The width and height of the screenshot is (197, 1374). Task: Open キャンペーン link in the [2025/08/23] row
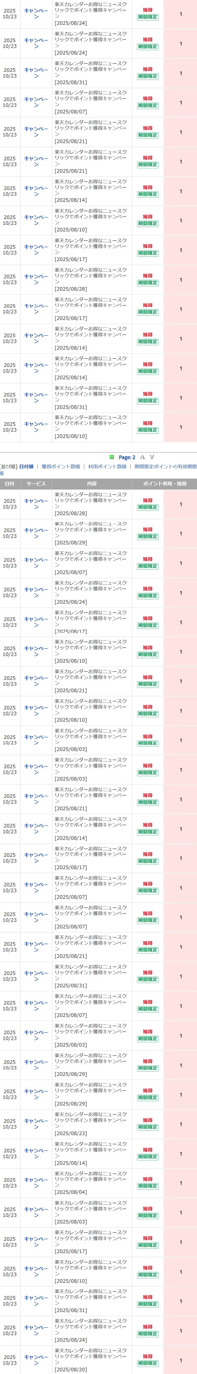[36, 1124]
